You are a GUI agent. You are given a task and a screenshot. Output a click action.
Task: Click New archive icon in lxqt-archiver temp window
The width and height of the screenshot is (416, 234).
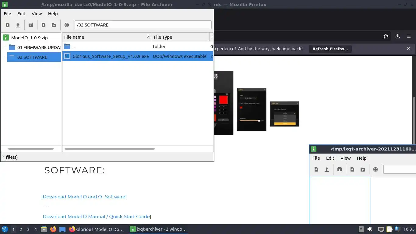(316, 169)
